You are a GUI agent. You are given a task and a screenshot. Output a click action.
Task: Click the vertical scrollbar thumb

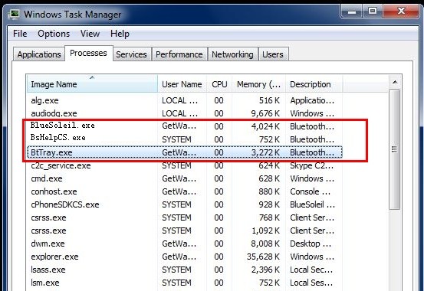coord(395,149)
